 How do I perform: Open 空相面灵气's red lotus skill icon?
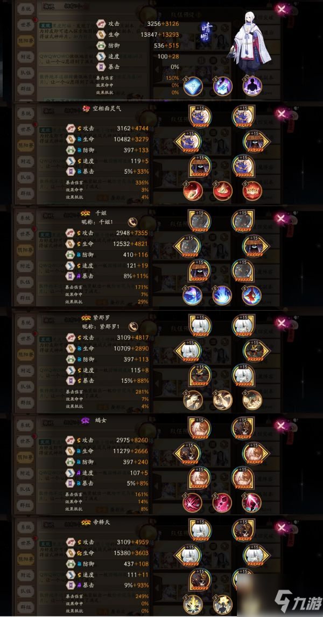pos(252,191)
